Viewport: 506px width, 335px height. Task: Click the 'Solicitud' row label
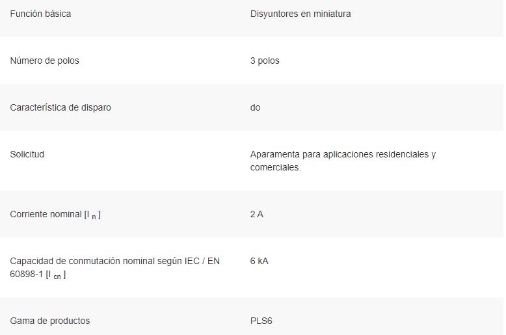(x=27, y=154)
